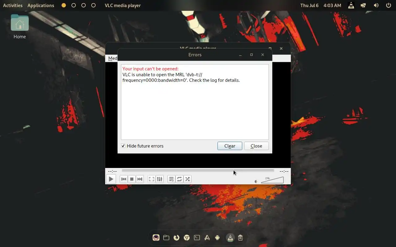396x247 pixels.
Task: Focus VLC via the dock cone icon
Action: click(x=230, y=237)
